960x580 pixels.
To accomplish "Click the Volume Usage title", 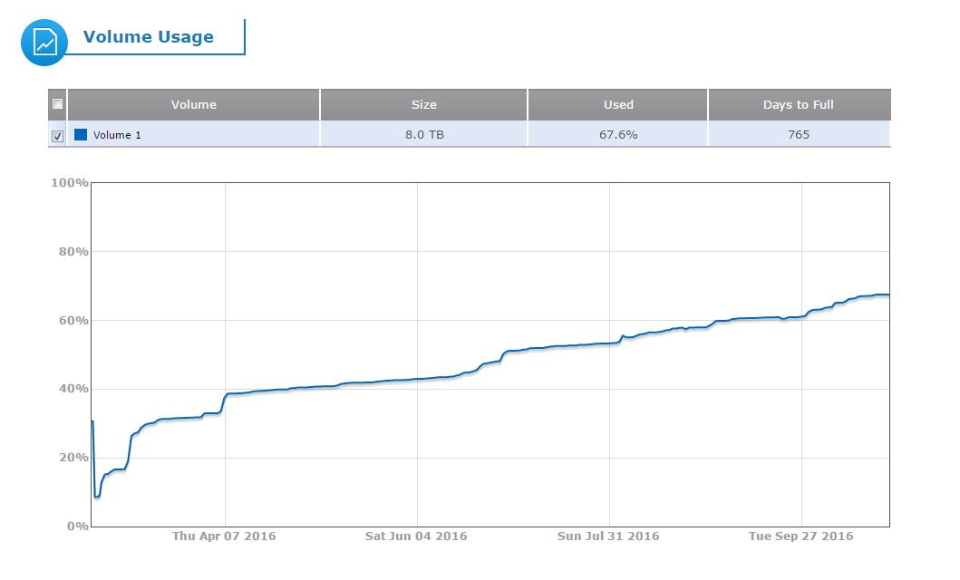I will pyautogui.click(x=149, y=37).
